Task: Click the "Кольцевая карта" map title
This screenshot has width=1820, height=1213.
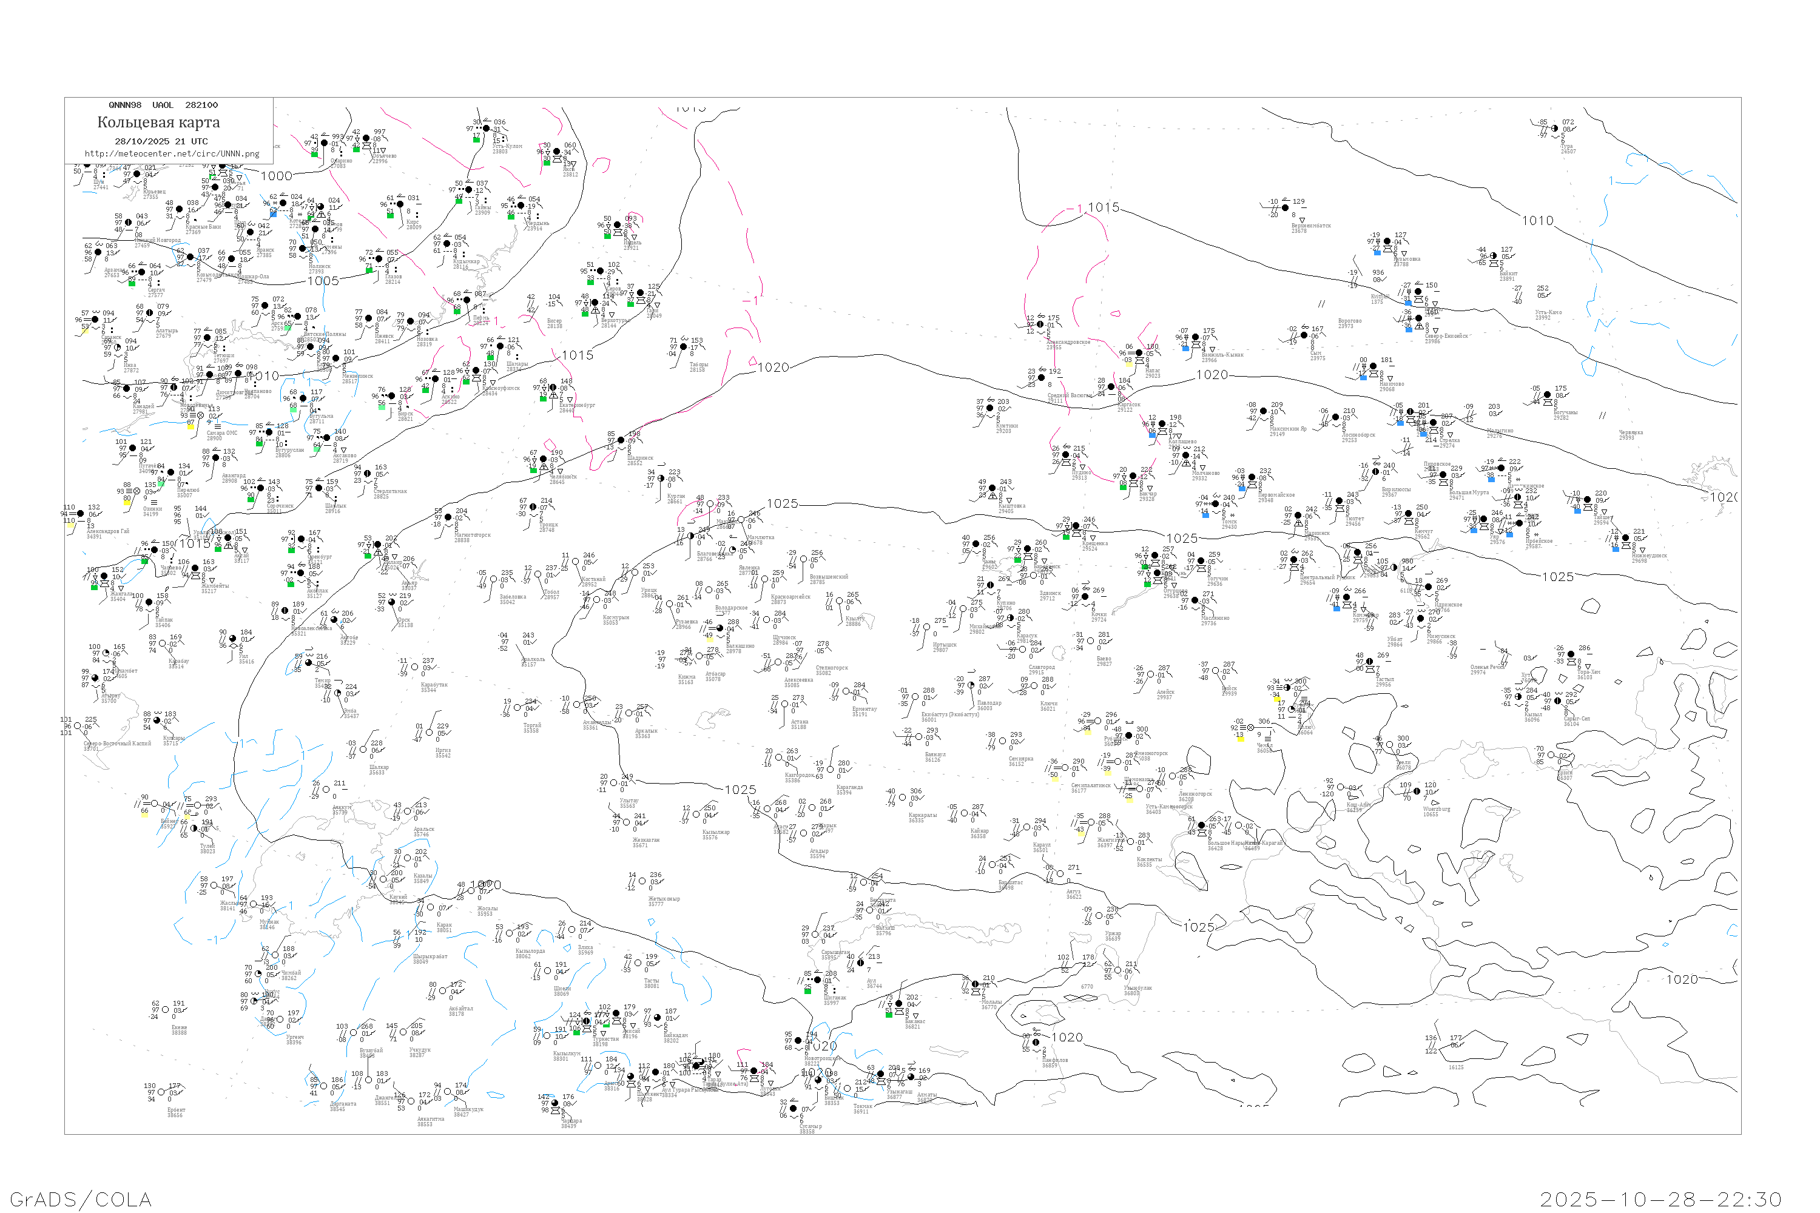Action: pyautogui.click(x=158, y=123)
